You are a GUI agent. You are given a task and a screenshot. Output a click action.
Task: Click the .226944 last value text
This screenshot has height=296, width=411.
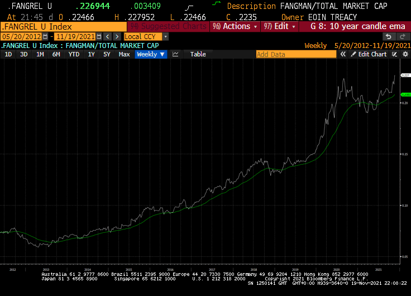(x=93, y=6)
